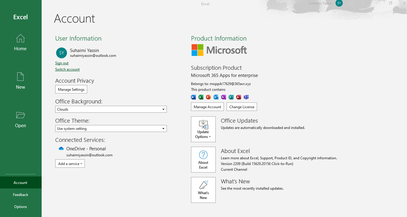This screenshot has height=217, width=407.
Task: Click the 'Microsoft 365 Apps for enterprise' text
Action: [224, 75]
